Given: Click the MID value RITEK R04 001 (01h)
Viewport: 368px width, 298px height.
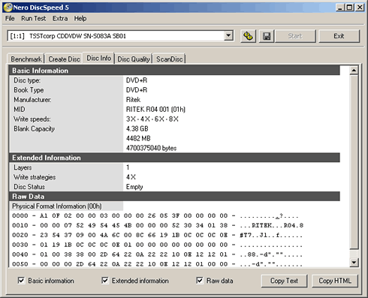Looking at the screenshot, I should [155, 110].
